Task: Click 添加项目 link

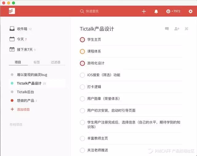Action: pos(23,109)
